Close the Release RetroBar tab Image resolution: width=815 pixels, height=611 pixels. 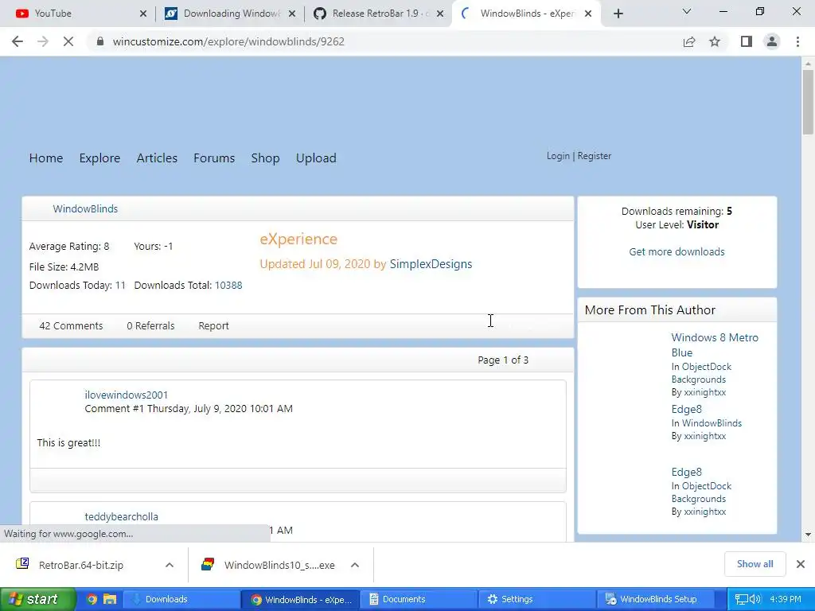pos(440,14)
